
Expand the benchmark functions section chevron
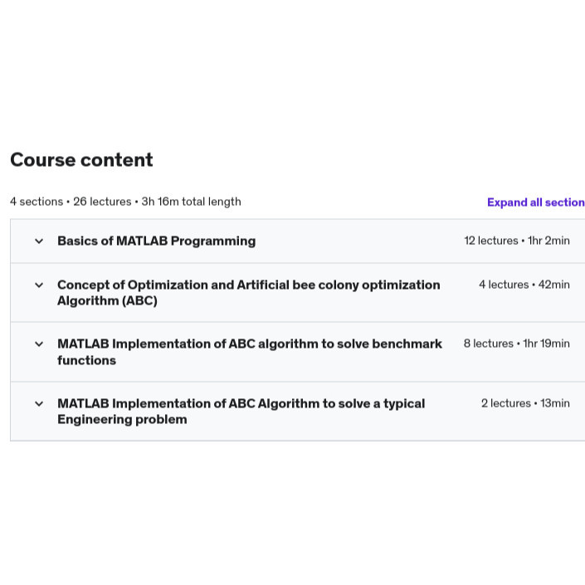pos(39,344)
